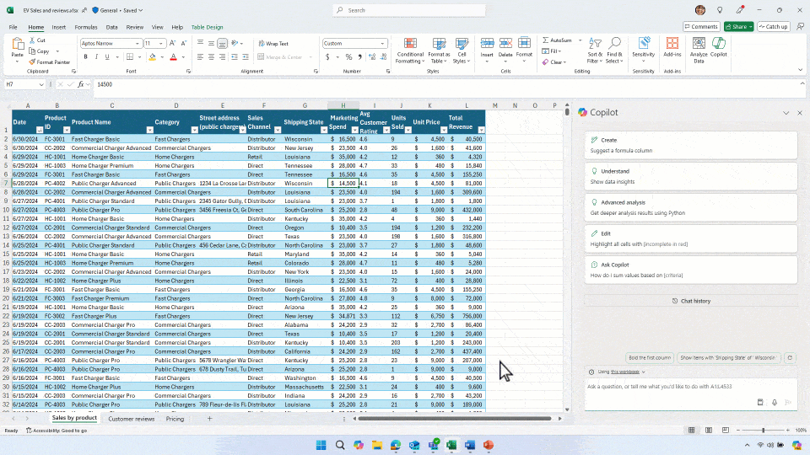810x455 pixels.
Task: Open the Formulas ribbon tab
Action: [86, 27]
